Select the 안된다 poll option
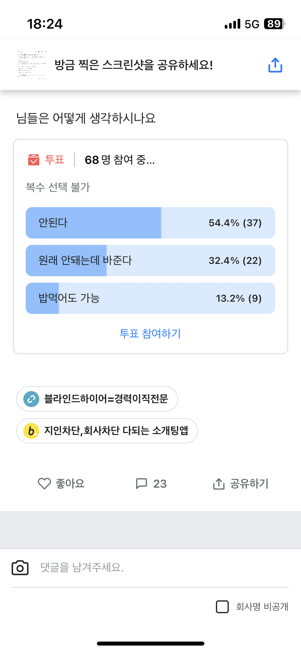 pos(150,223)
